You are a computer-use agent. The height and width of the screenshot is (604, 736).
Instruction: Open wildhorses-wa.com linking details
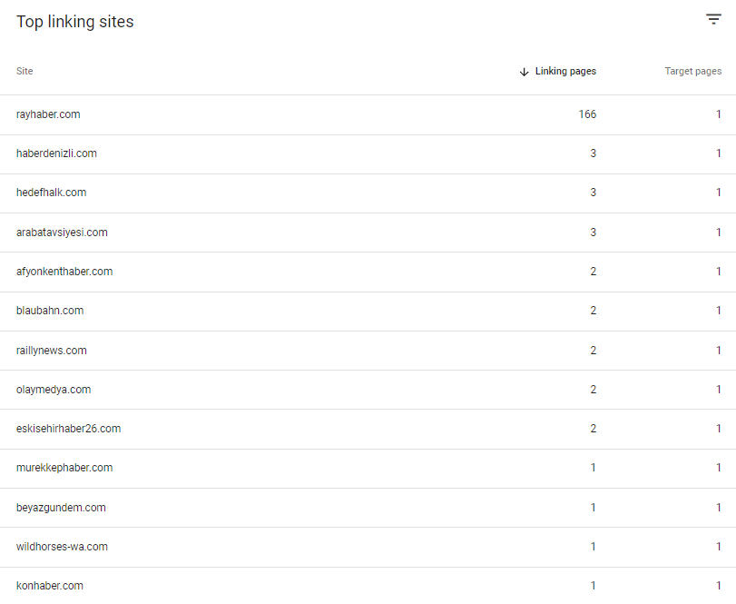pos(368,547)
